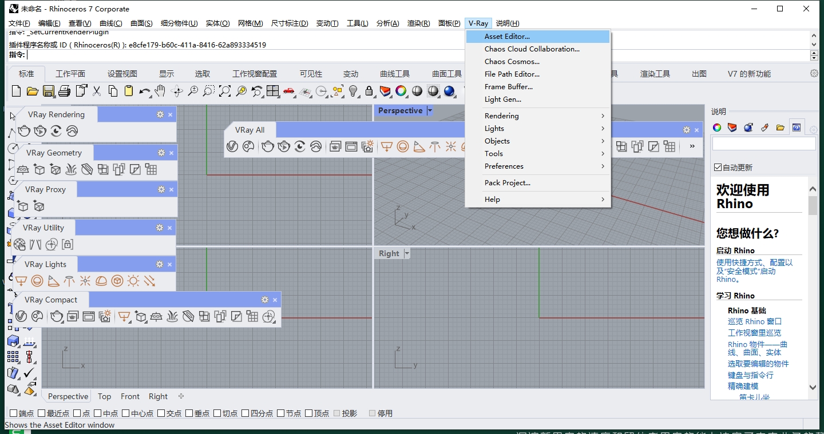Start a render with the teapot icon
Viewport: 824px width, 434px height.
[23, 131]
